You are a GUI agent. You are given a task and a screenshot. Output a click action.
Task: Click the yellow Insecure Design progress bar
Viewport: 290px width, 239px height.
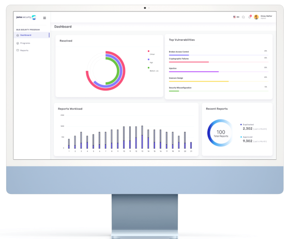199,81
